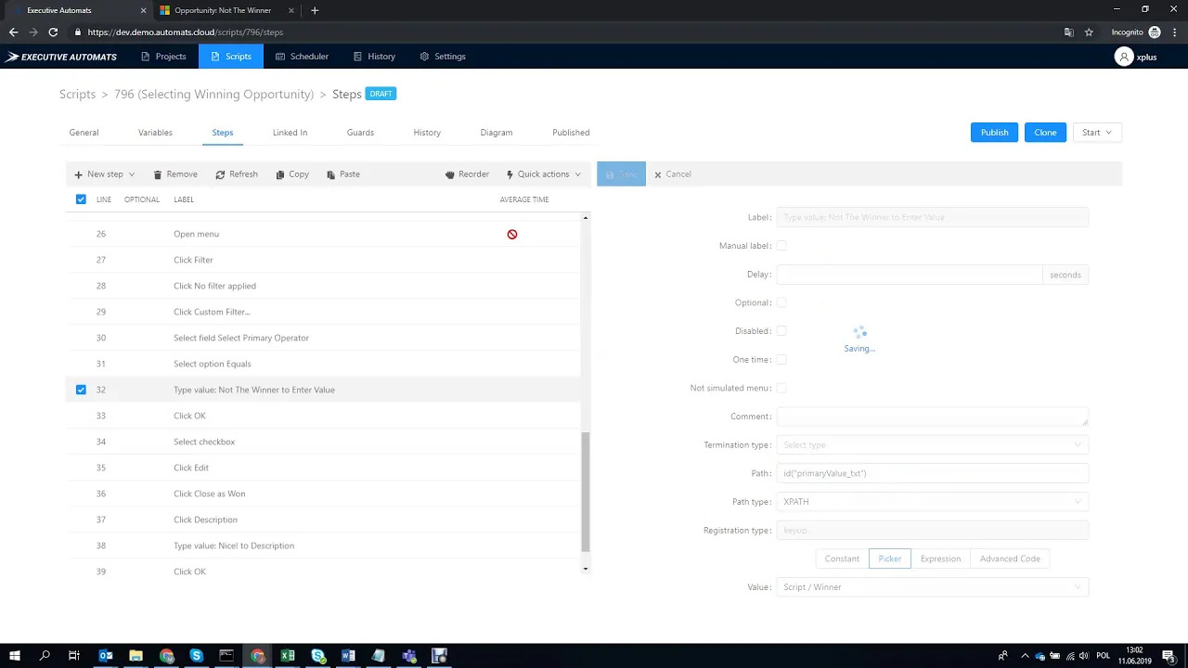Click the Copy icon to copy steps

pyautogui.click(x=280, y=173)
